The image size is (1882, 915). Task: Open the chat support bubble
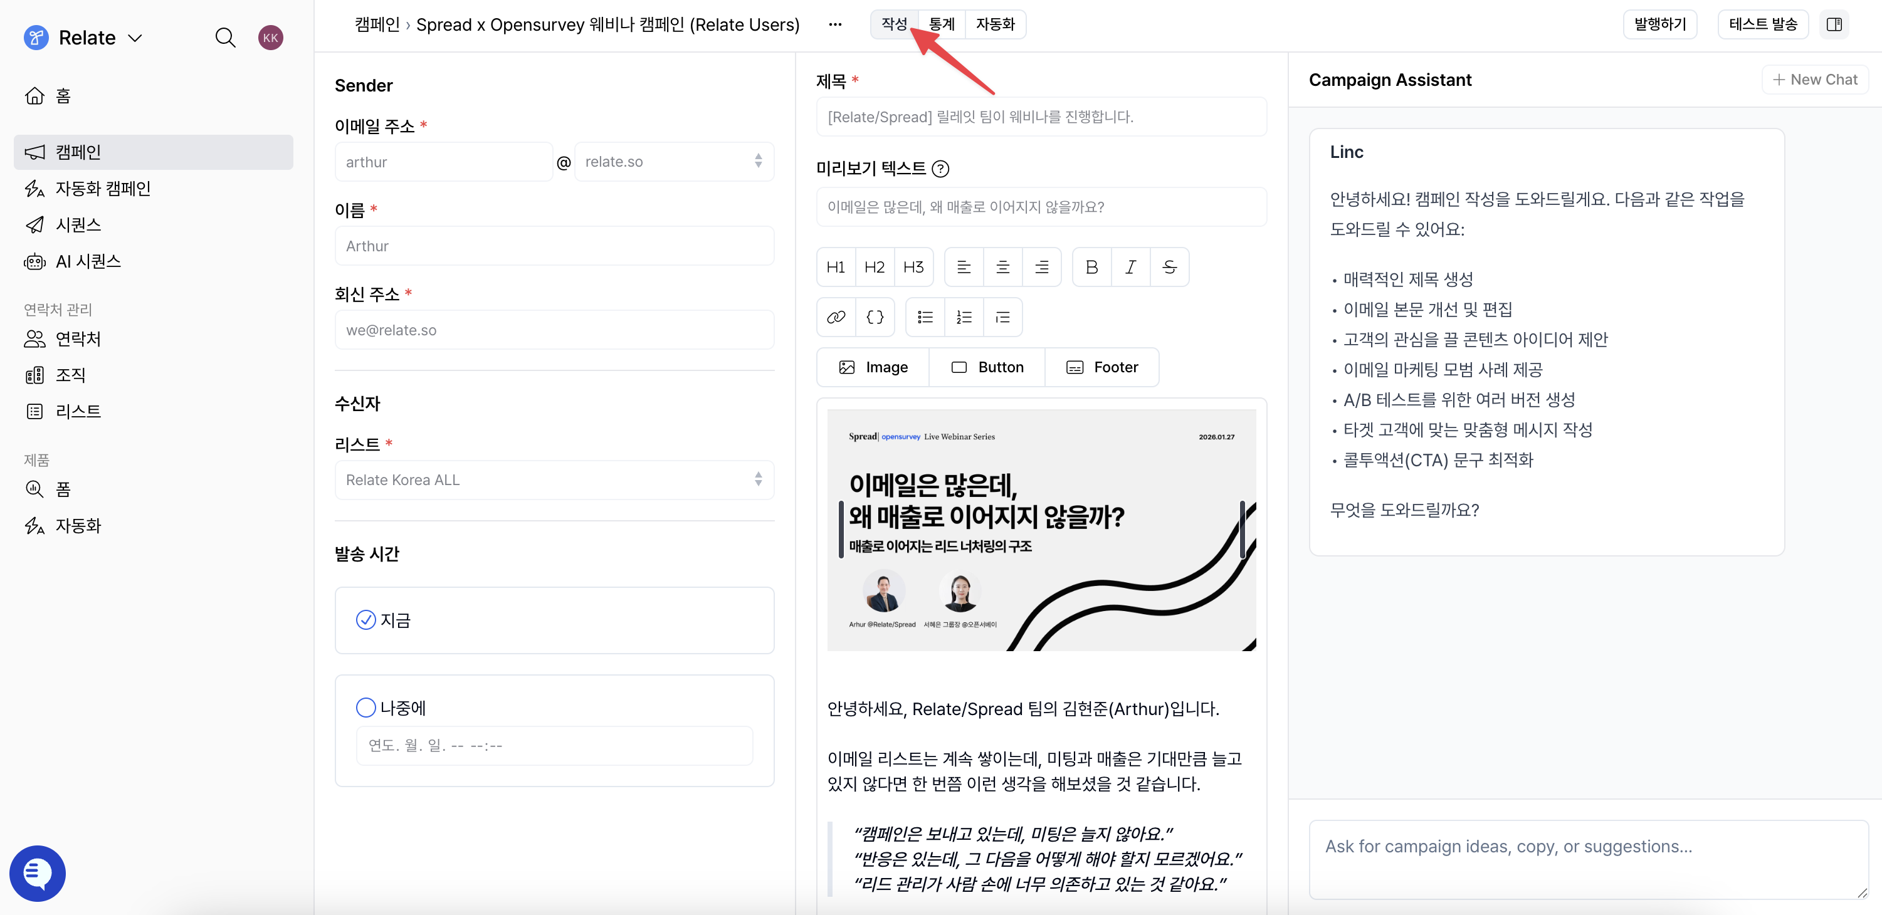37,872
